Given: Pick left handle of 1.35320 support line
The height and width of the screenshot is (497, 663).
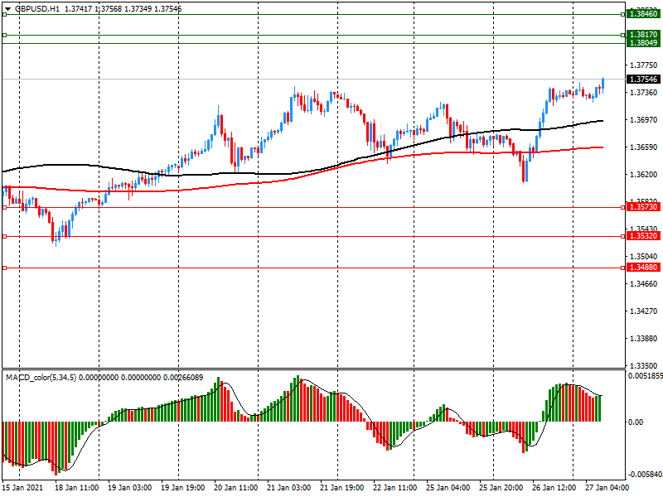Looking at the screenshot, I should [x=4, y=236].
